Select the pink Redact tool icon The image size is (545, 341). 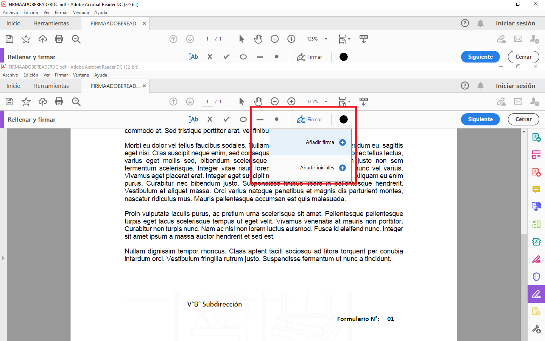pos(536,259)
